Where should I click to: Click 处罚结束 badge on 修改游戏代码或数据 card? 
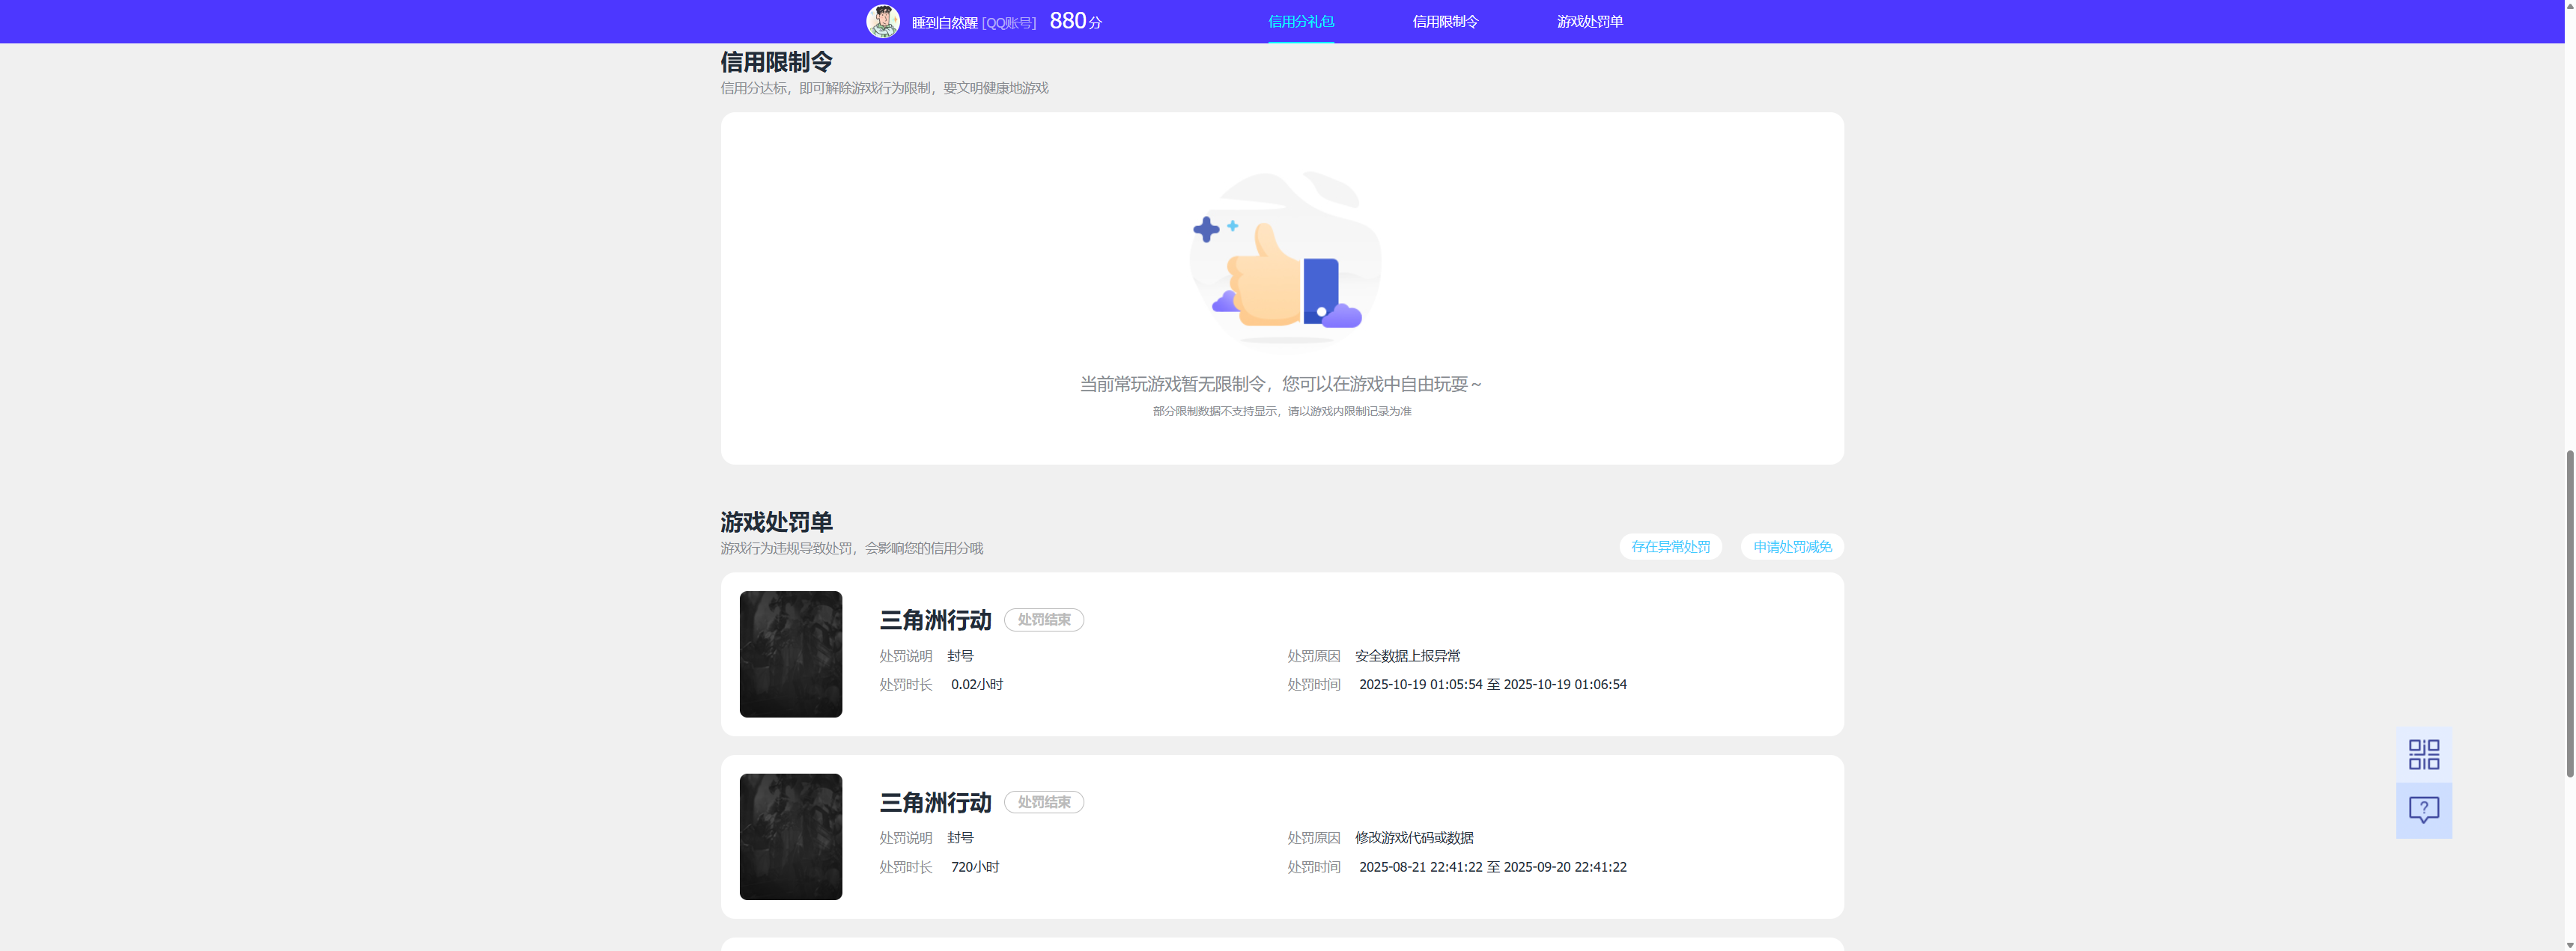tap(1044, 802)
